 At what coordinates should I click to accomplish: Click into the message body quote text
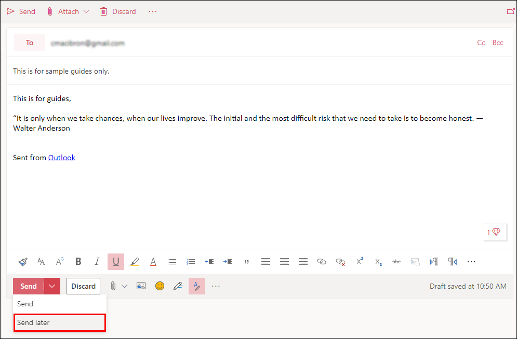[x=248, y=123]
